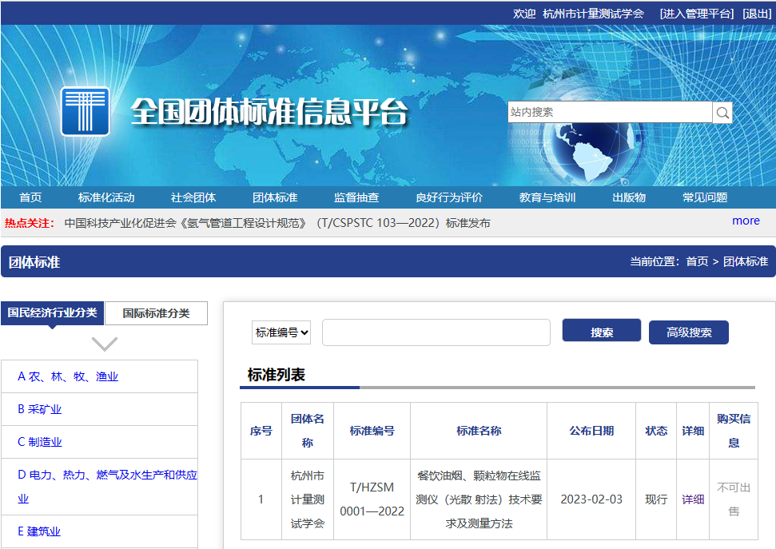
Task: Click the 购买信息 column header
Action: click(734, 431)
